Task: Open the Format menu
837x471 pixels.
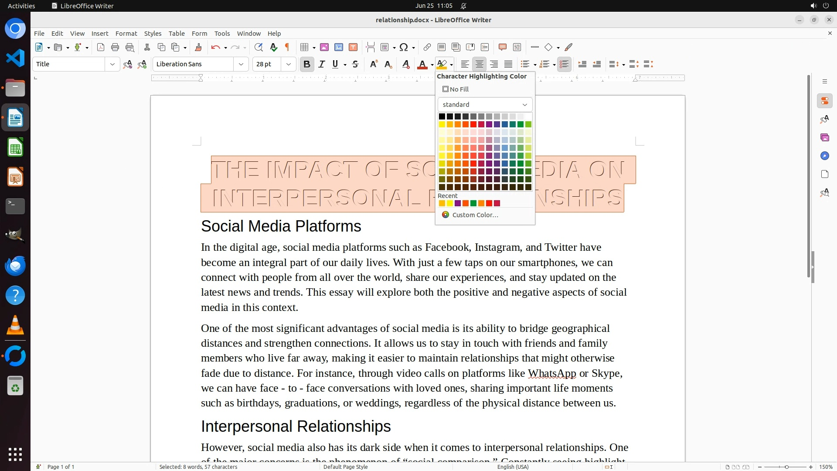Action: click(126, 34)
